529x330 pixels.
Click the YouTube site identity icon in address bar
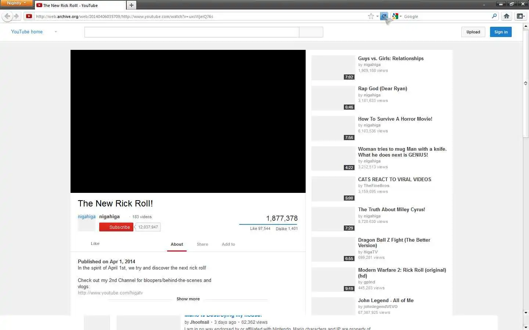point(29,16)
